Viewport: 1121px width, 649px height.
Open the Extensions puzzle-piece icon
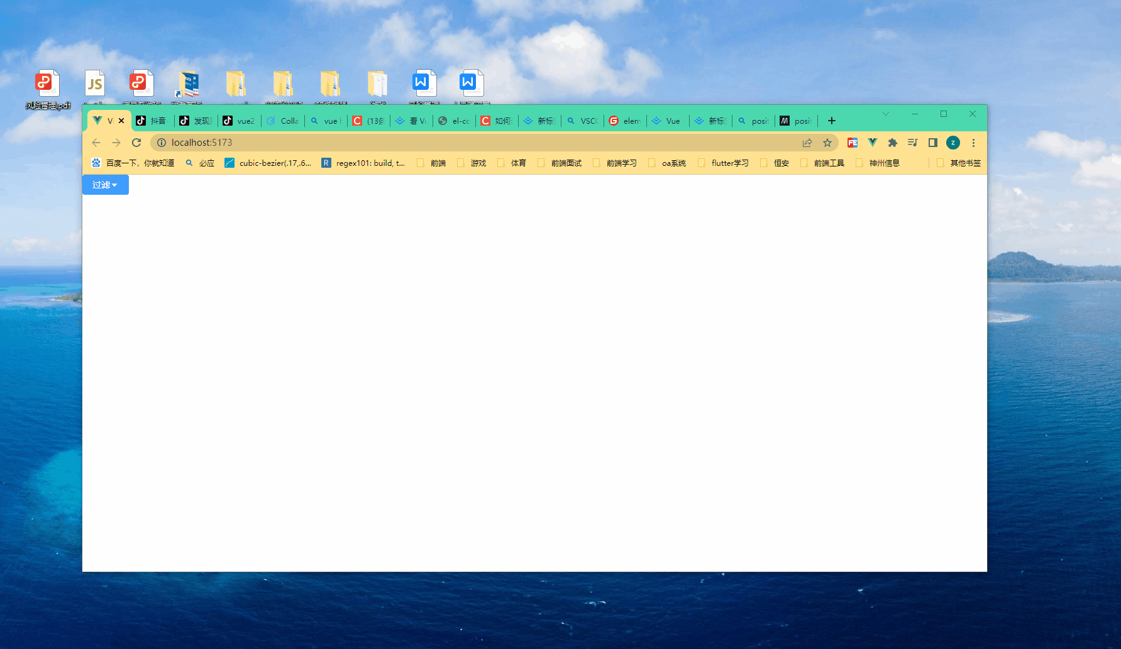pyautogui.click(x=893, y=143)
